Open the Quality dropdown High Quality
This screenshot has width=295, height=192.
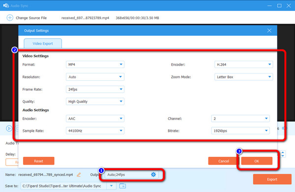pyautogui.click(x=95, y=101)
